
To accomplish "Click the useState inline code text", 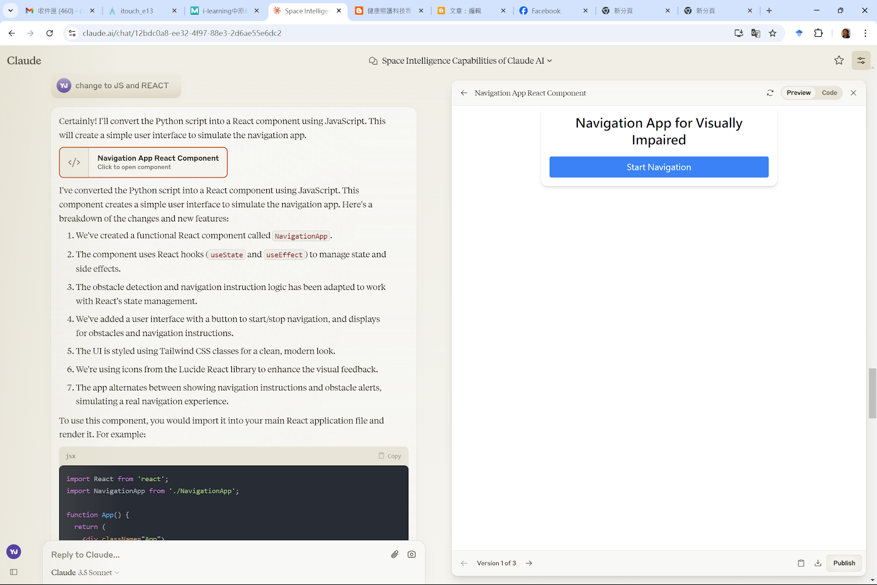I will coord(226,255).
